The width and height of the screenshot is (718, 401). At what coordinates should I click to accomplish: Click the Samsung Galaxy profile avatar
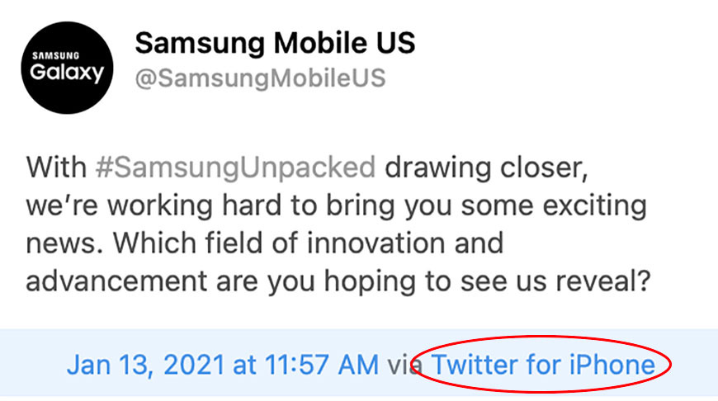pyautogui.click(x=68, y=68)
